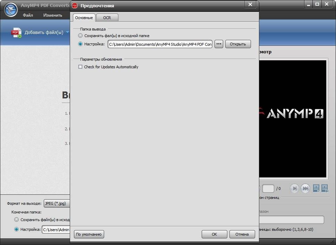336x245 pixels.
Task: Click the PDF icon in Preferences title bar
Action: click(75, 6)
